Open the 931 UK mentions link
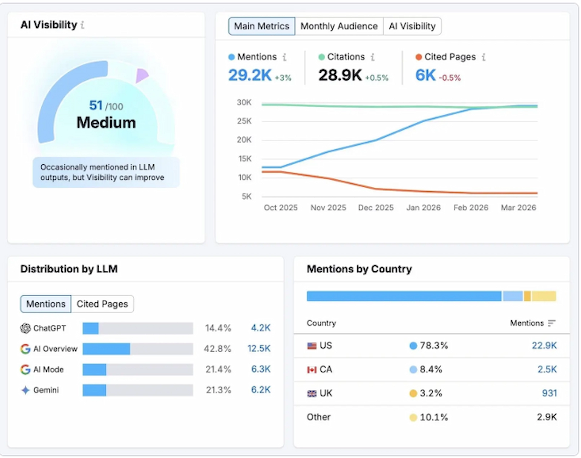Screen dimensions: 581x458 pos(549,393)
